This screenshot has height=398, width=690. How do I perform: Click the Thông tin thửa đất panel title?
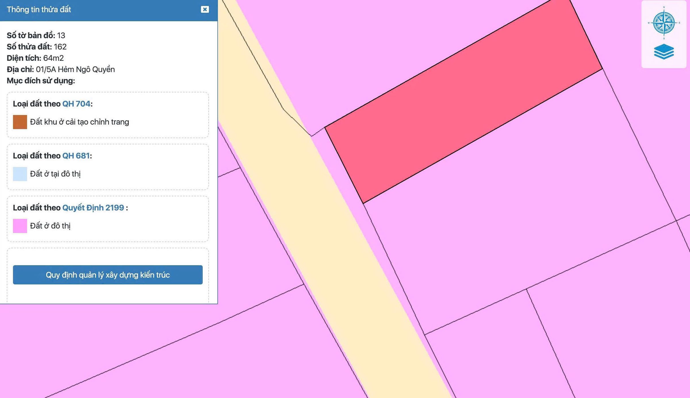(x=39, y=9)
